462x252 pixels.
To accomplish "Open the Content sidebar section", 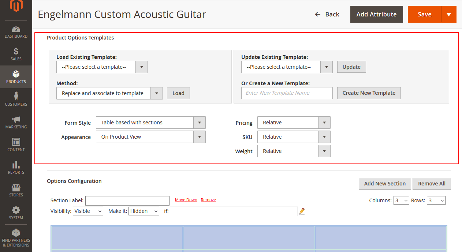I will pyautogui.click(x=16, y=145).
